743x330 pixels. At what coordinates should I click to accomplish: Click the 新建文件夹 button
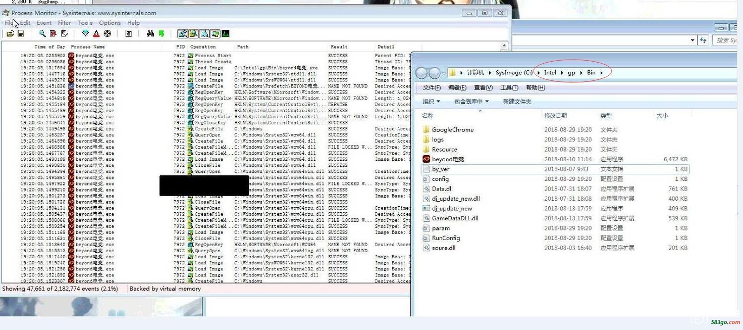click(x=517, y=102)
